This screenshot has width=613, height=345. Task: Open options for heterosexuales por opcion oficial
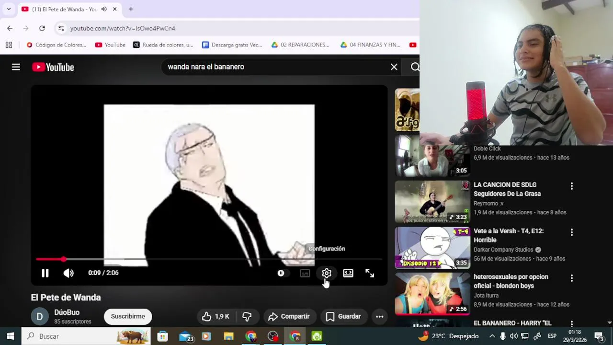[571, 278]
